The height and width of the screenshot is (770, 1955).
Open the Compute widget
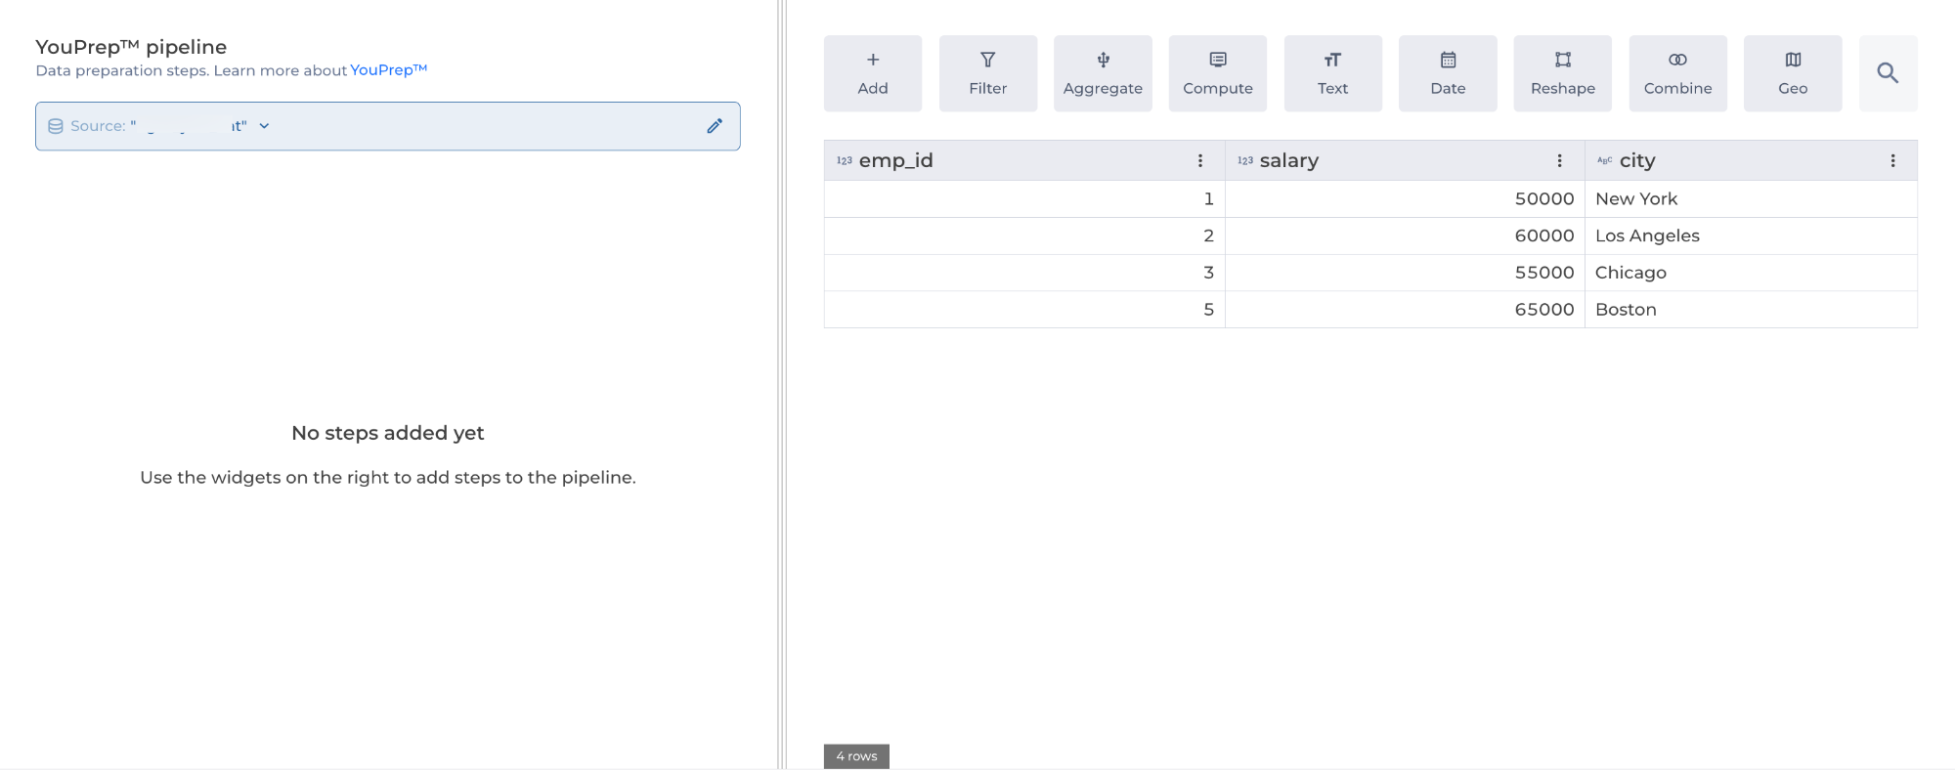pos(1217,73)
